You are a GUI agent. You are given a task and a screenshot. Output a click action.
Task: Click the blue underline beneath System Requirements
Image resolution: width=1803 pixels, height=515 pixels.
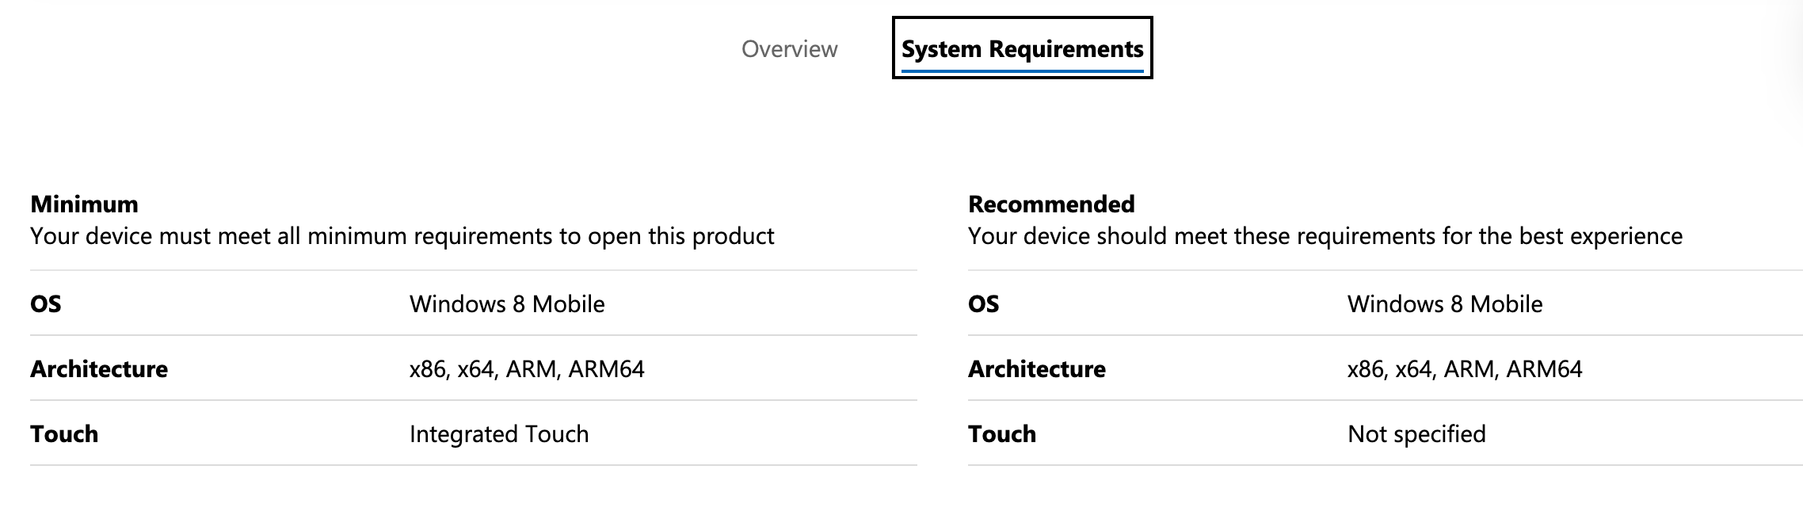(1022, 71)
